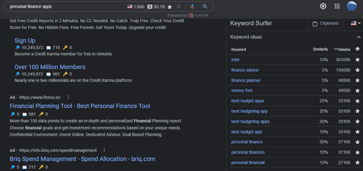Screen dimensions: 363x171
Task: Click the dollar CPC icon in search bar
Action: [150, 7]
